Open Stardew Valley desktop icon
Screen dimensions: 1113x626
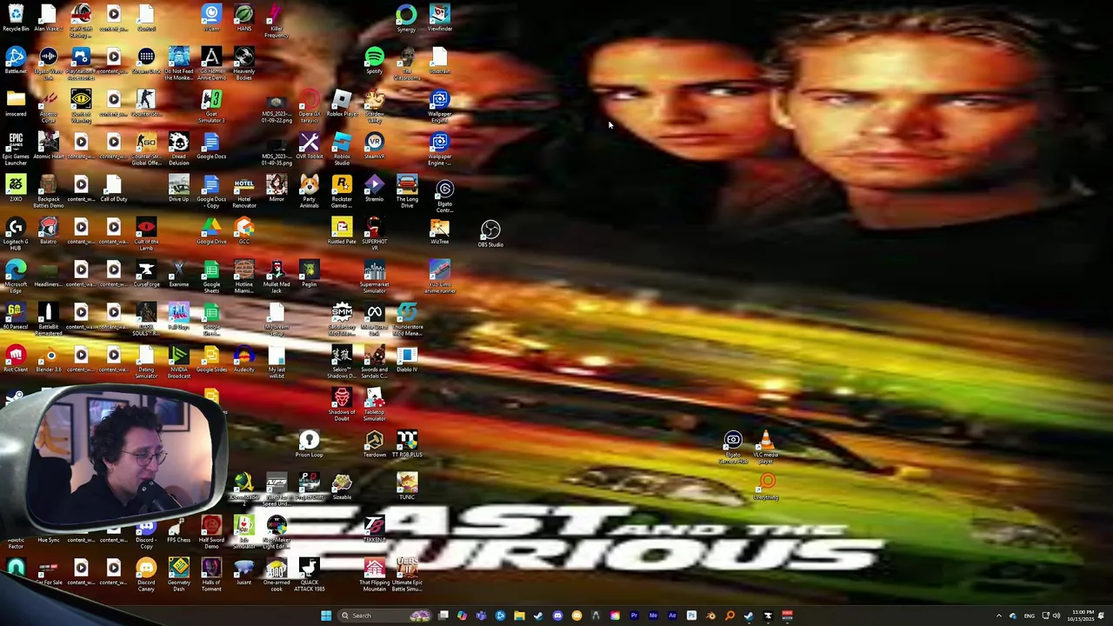pos(374,105)
